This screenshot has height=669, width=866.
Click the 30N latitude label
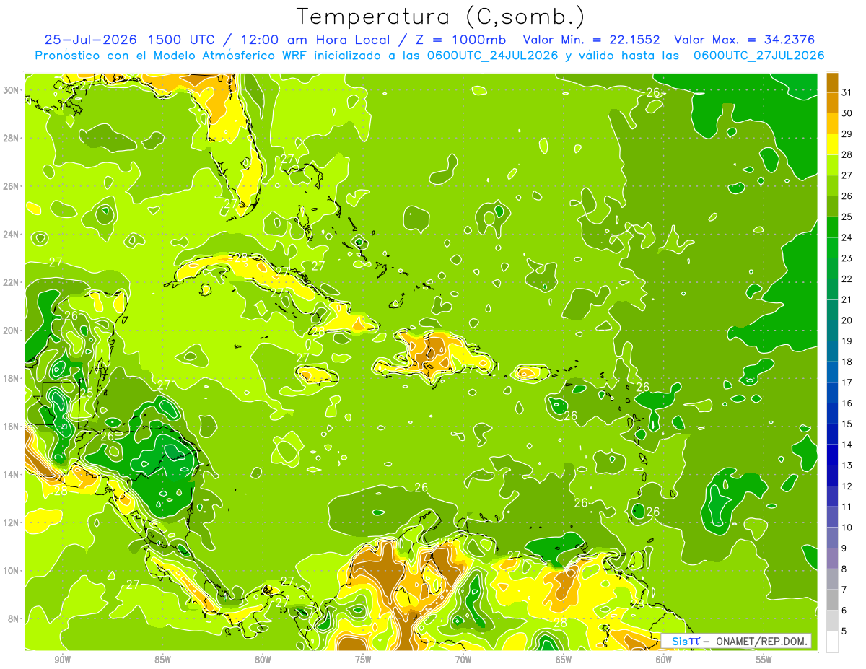pos(12,89)
